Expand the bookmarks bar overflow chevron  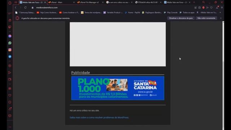click(x=220, y=13)
